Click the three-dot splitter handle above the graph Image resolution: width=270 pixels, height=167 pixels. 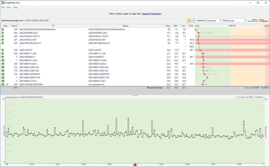[x=135, y=96]
